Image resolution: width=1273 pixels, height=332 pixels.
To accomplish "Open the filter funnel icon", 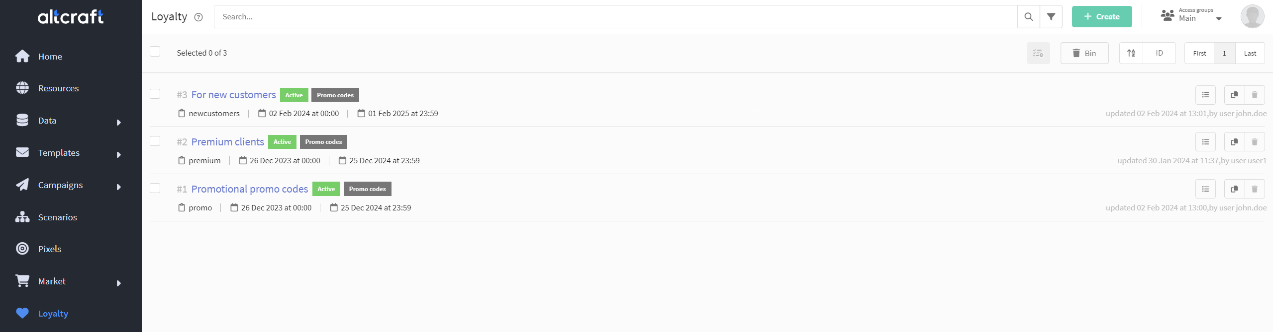I will [x=1051, y=17].
